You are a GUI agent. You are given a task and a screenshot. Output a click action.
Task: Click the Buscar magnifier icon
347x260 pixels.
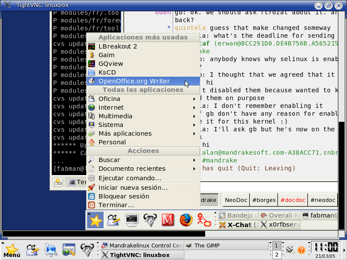pos(92,160)
